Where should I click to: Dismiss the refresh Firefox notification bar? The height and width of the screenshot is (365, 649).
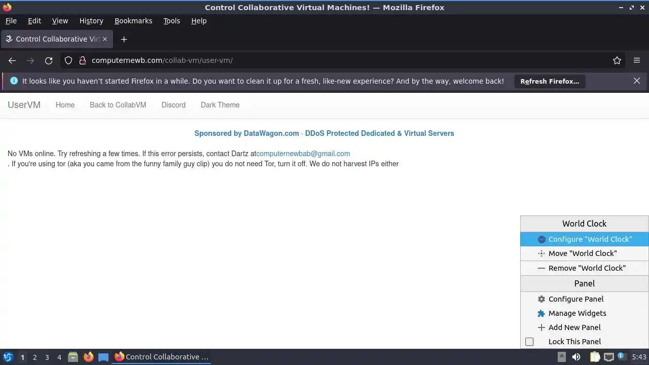click(x=637, y=81)
